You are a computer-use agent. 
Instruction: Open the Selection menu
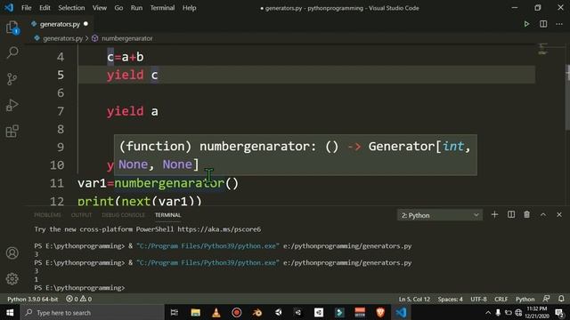coord(71,8)
